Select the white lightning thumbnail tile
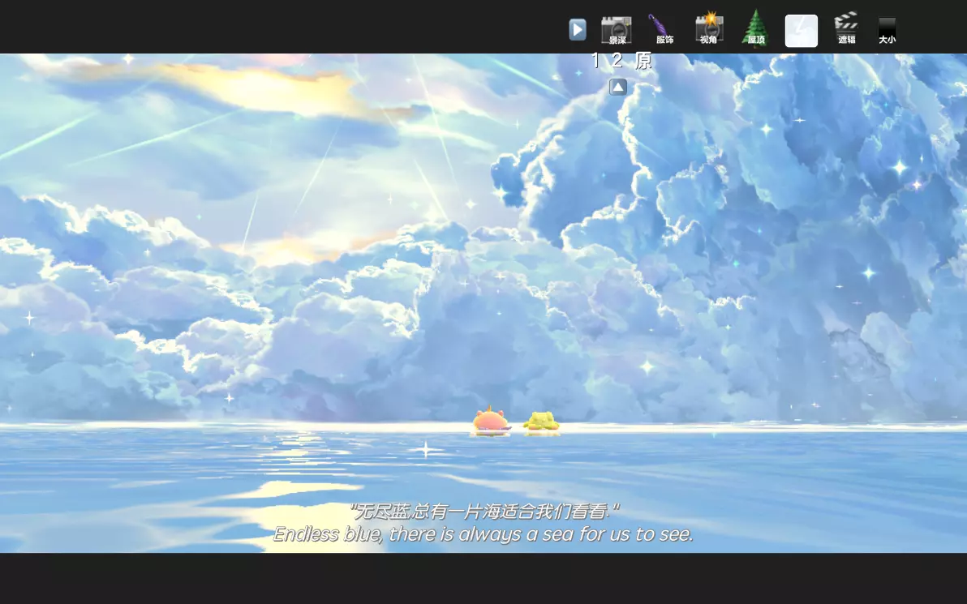Image resolution: width=967 pixels, height=604 pixels. click(801, 31)
